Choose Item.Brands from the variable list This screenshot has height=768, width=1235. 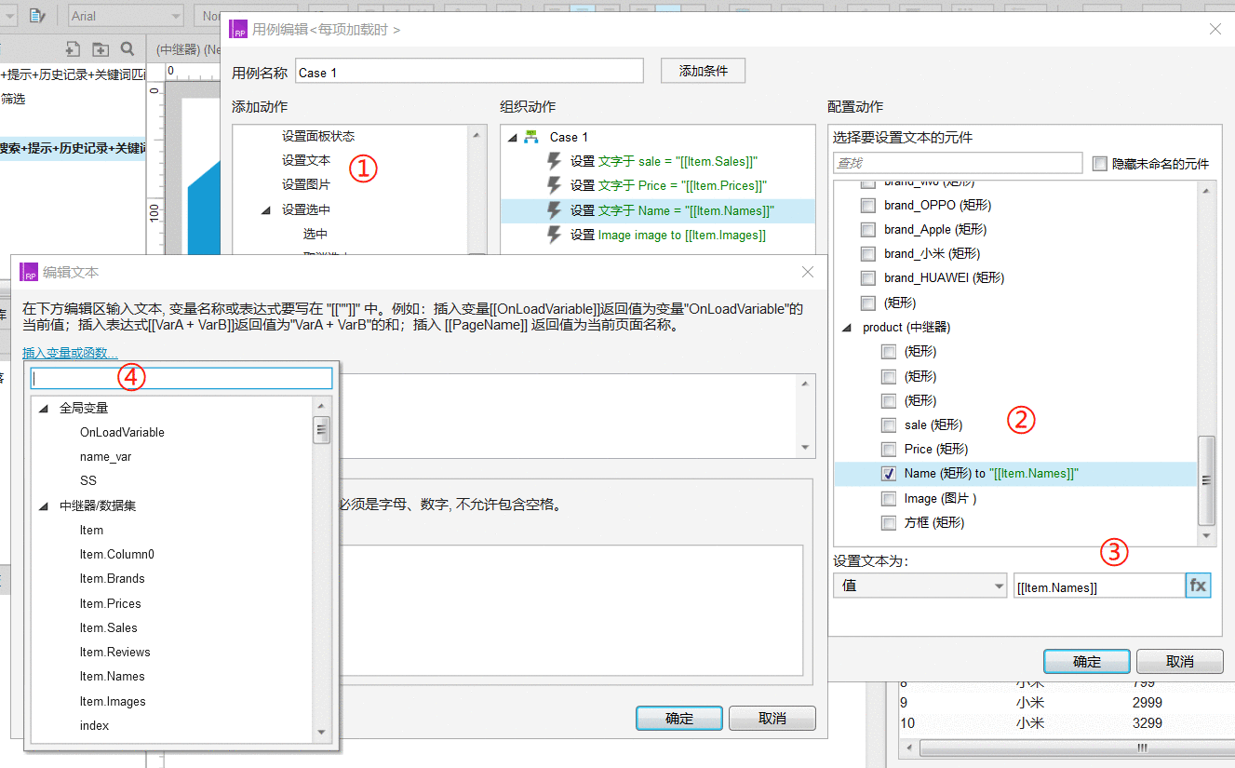(113, 578)
